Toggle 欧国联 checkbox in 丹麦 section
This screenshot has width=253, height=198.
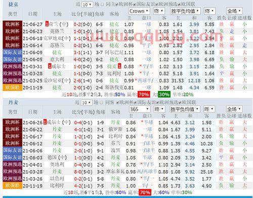point(180,103)
